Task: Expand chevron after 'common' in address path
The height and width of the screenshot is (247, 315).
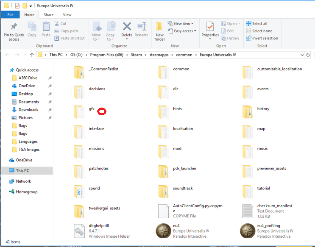Action: click(x=196, y=55)
